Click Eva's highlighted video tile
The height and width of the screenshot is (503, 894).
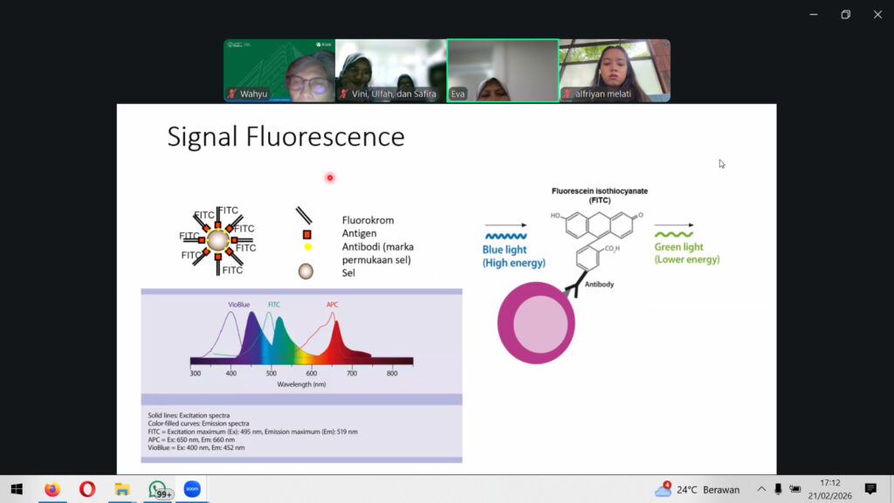[503, 71]
